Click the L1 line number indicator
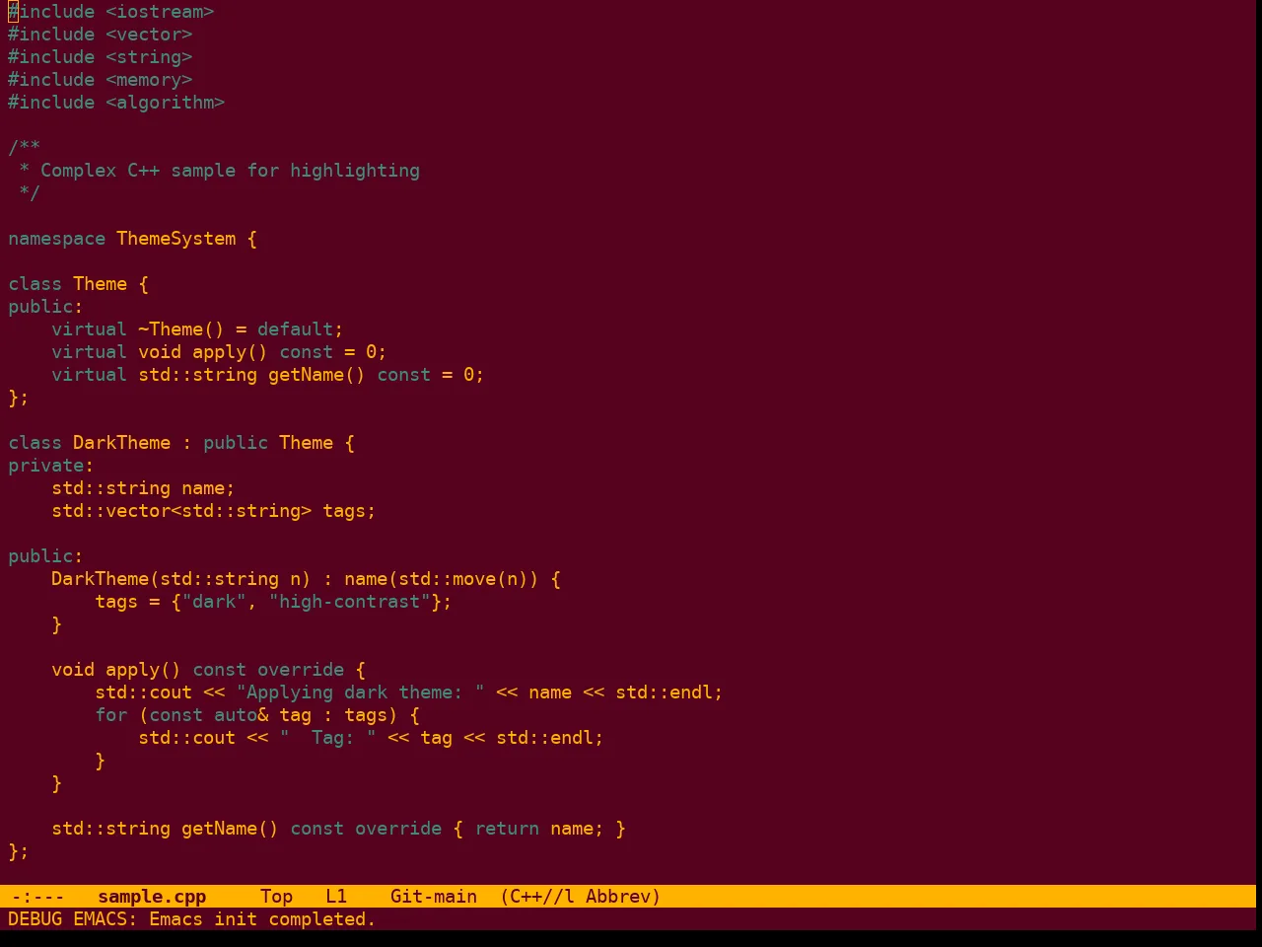The height and width of the screenshot is (947, 1262). [x=336, y=897]
